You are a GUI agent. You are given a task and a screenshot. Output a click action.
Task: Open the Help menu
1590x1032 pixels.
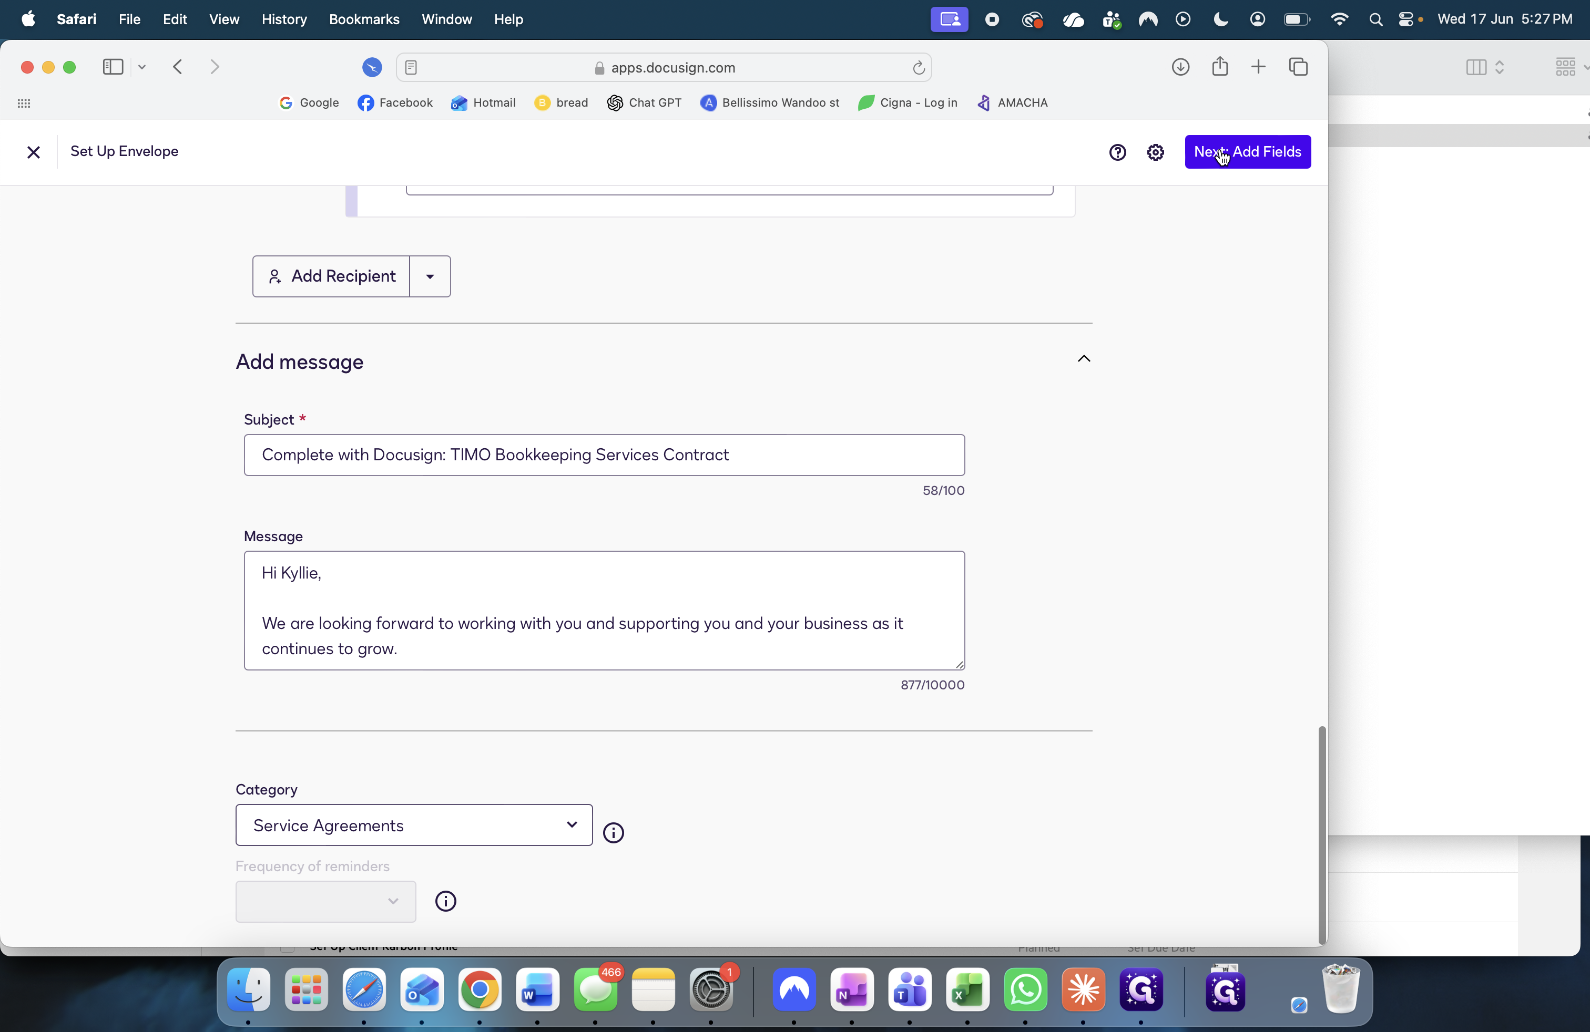[508, 19]
